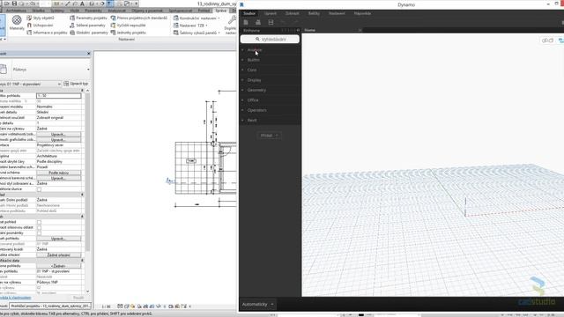The image size is (564, 317).
Task: Toggle background 3D preview navigation in Dynamo
Action: tap(547, 41)
